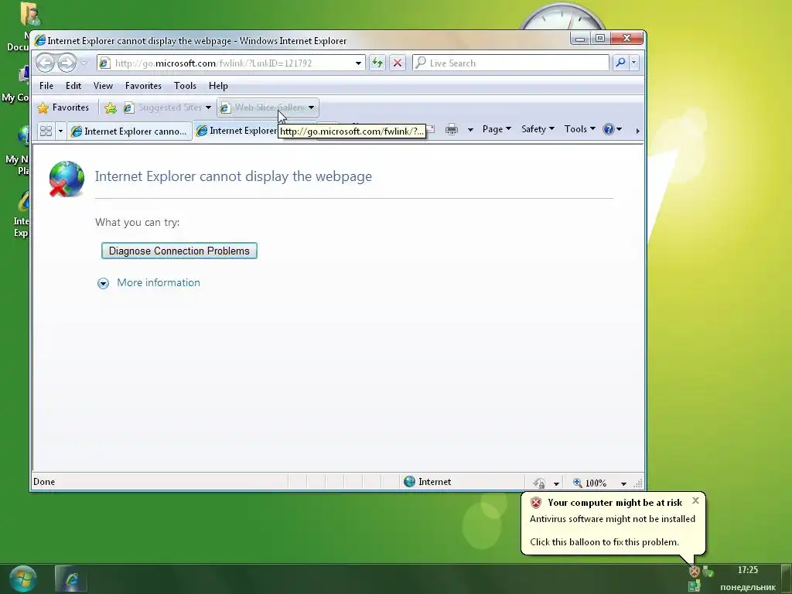This screenshot has height=594, width=792.
Task: Show Quick Tabs thumbnail grid
Action: 46,131
